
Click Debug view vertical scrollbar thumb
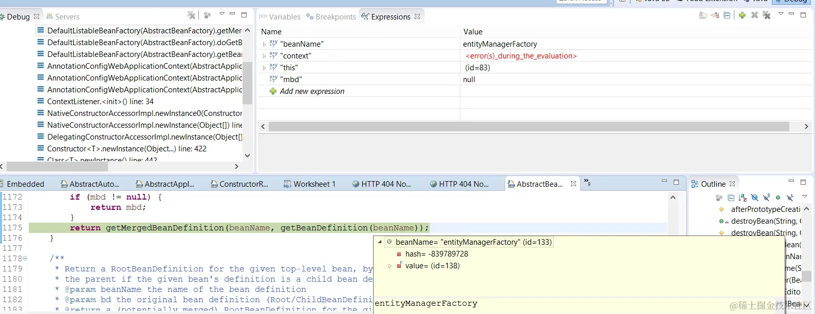(247, 83)
